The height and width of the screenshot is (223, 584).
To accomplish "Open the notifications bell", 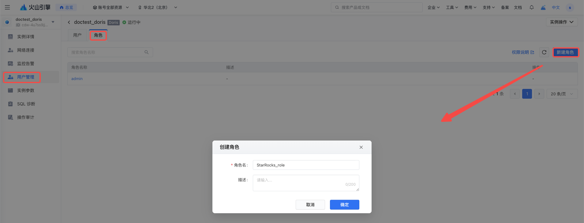I will click(532, 7).
